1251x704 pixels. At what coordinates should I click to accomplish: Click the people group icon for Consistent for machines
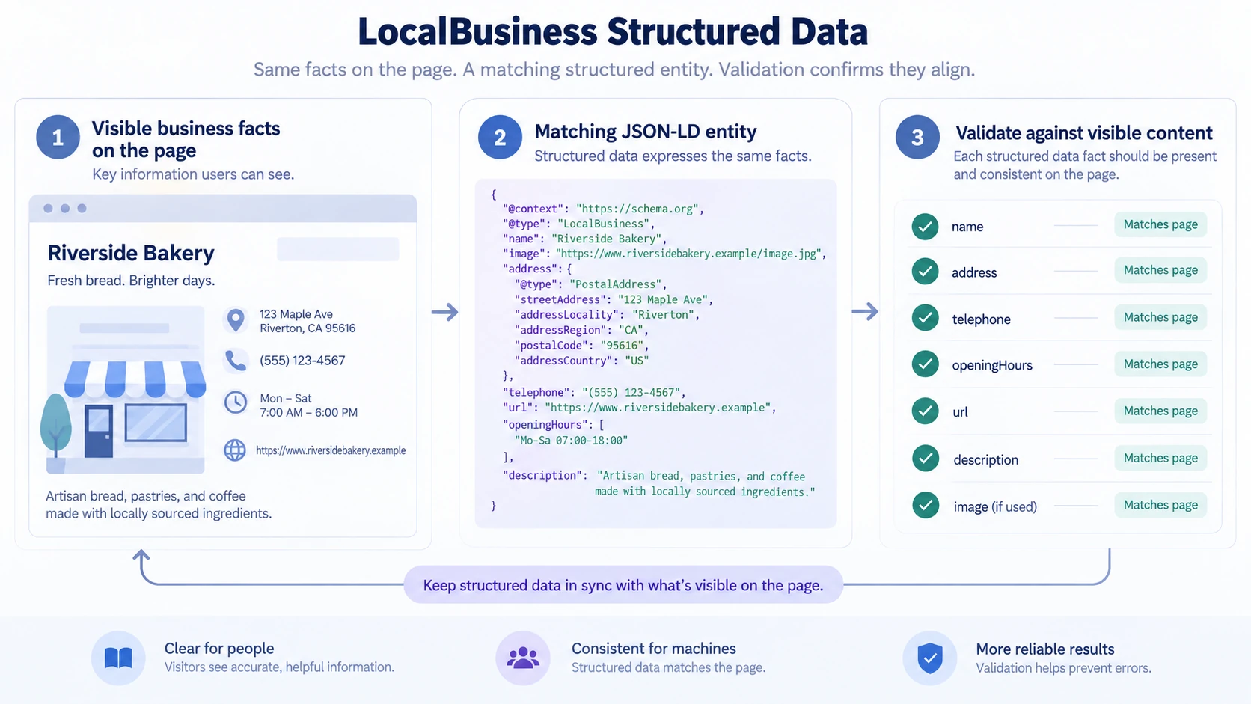point(523,658)
